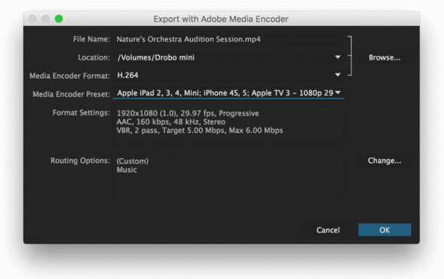The height and width of the screenshot is (279, 444).
Task: Expand the Media Encoder Preset dropdown arrow
Action: point(338,92)
